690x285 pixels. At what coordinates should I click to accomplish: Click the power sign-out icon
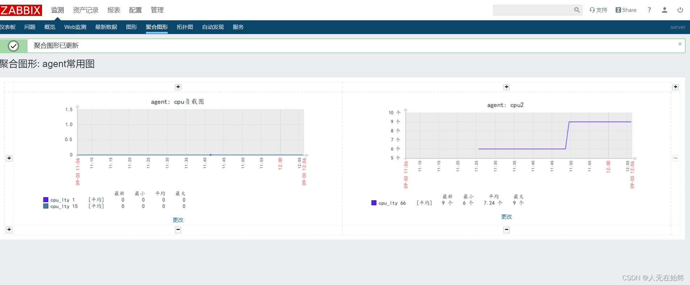coord(680,10)
